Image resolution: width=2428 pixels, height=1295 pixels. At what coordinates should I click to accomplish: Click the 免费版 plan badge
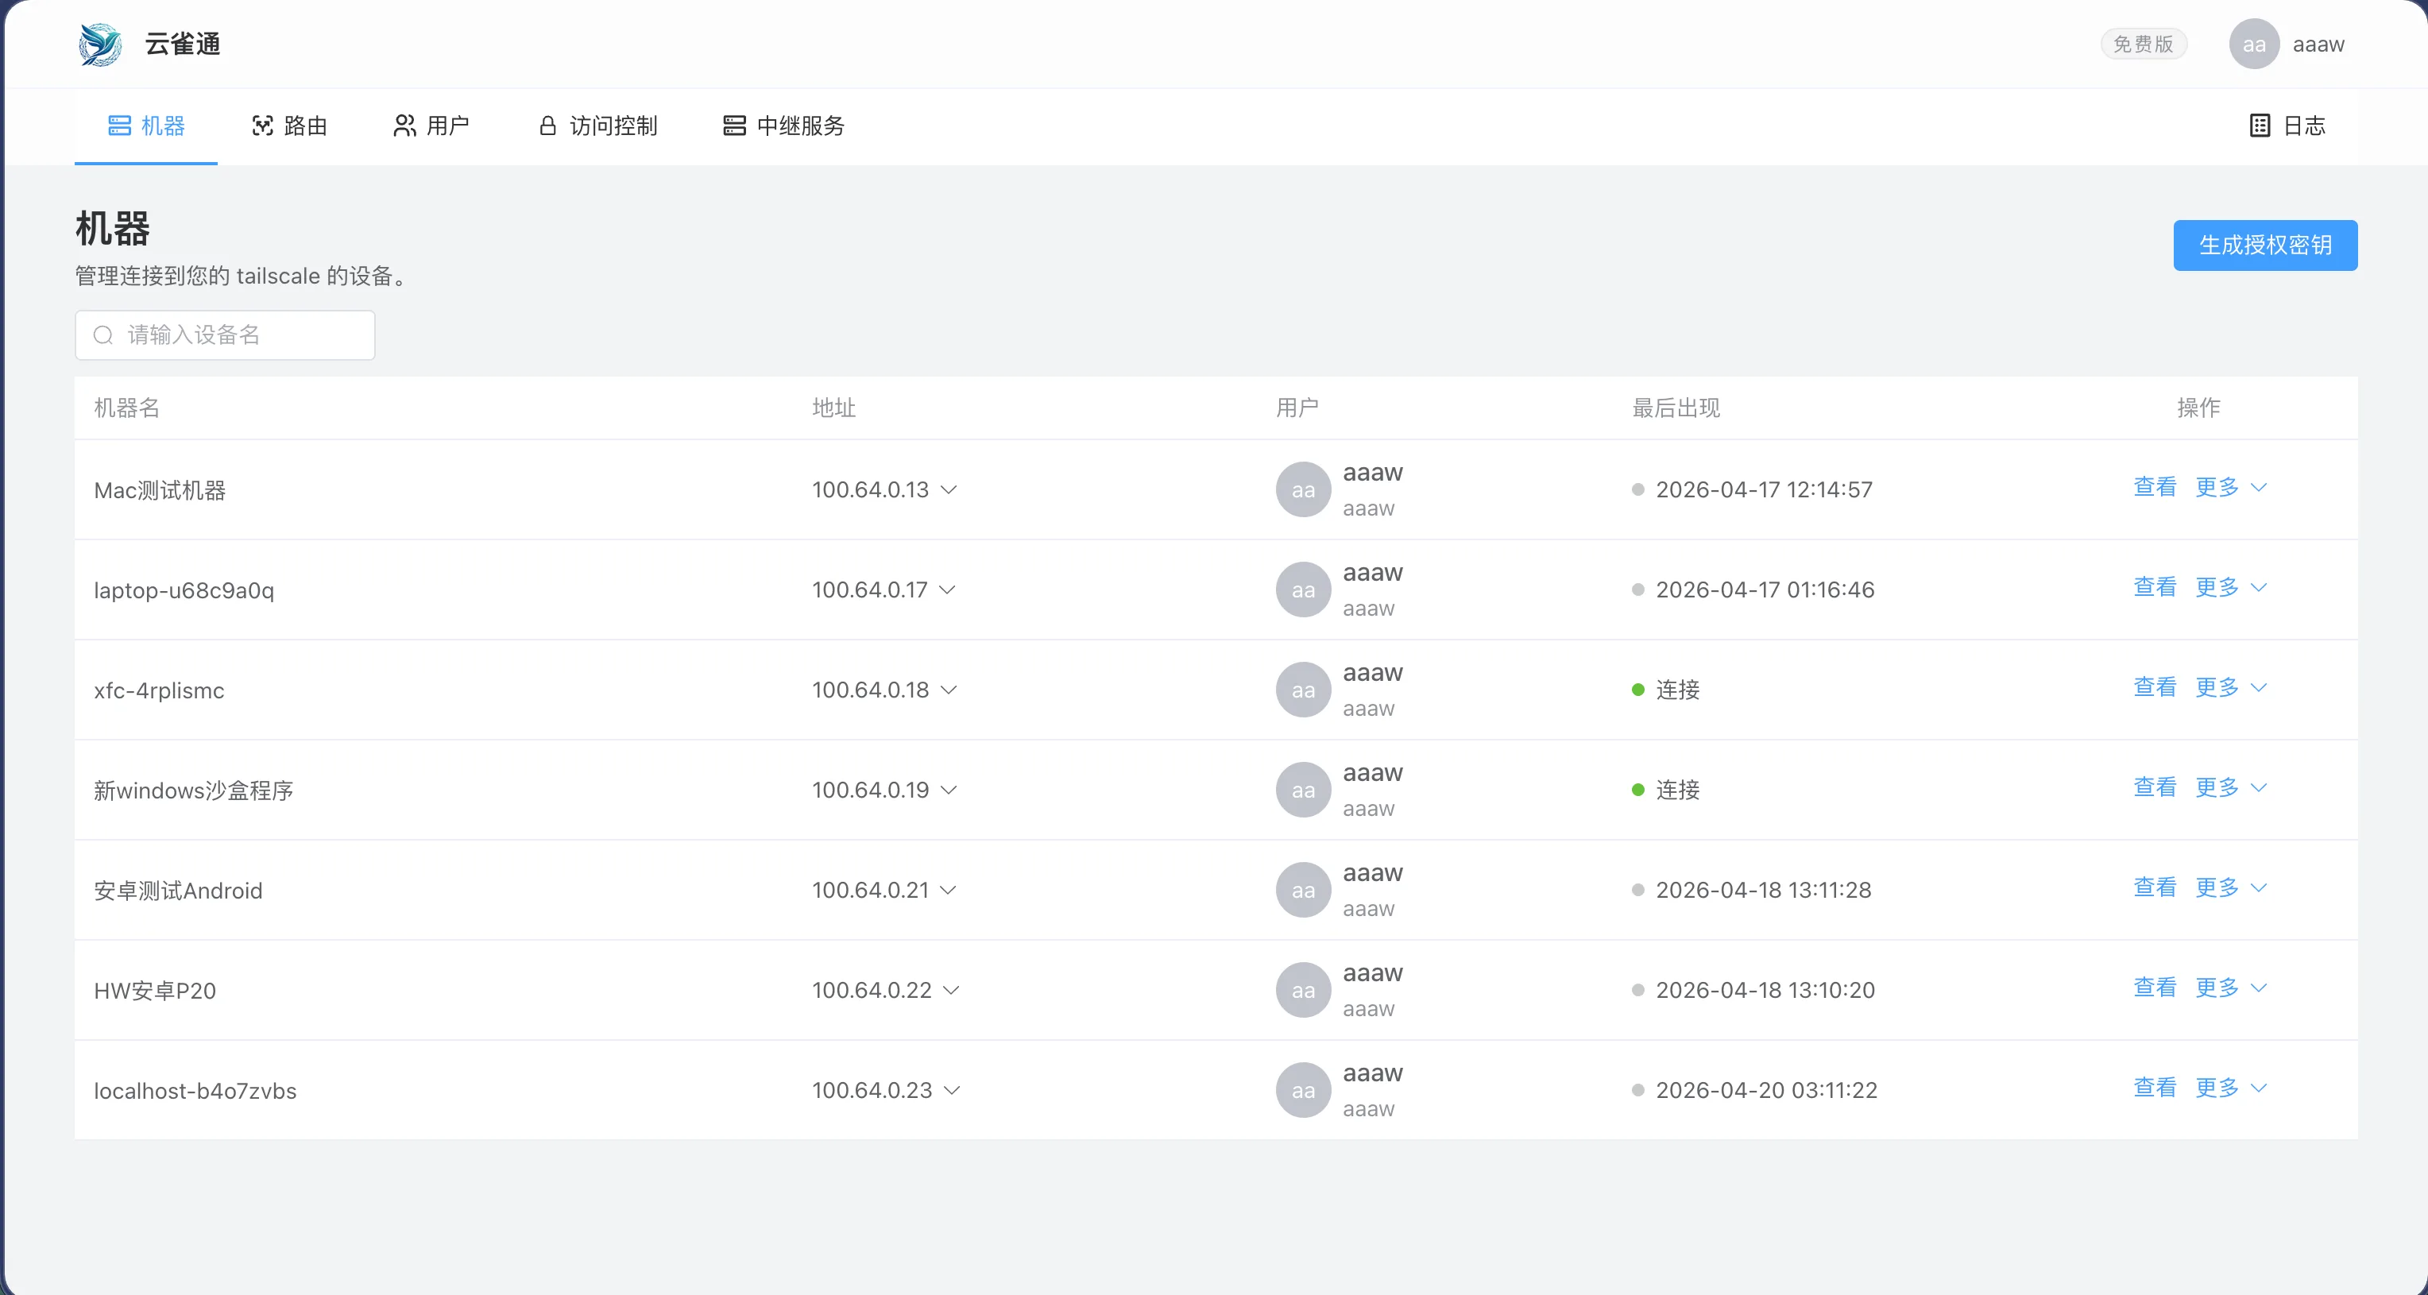pyautogui.click(x=2144, y=44)
